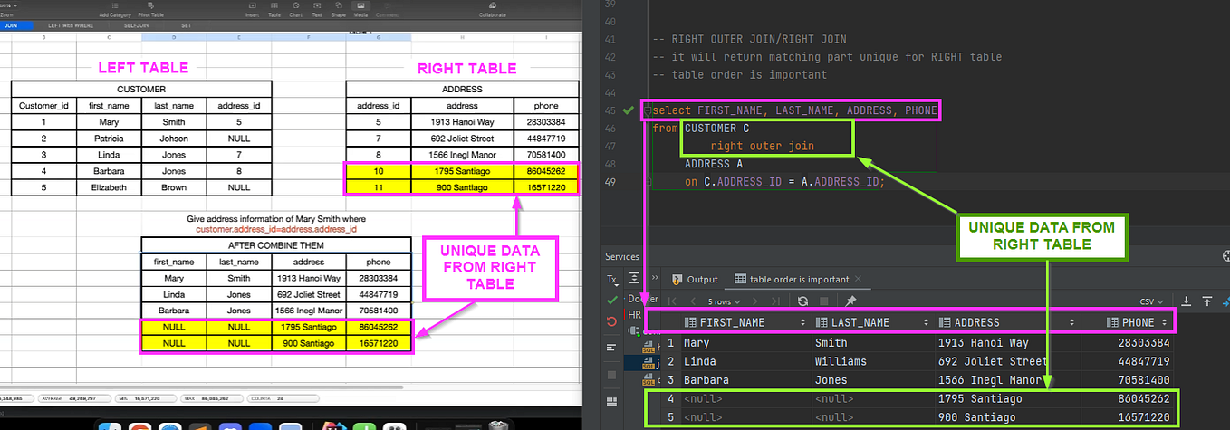Click the Pivot Table toolbar icon

click(x=149, y=6)
